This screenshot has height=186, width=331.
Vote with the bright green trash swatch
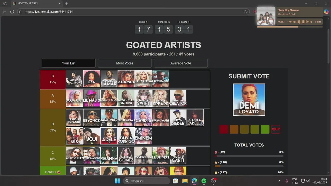(265, 129)
